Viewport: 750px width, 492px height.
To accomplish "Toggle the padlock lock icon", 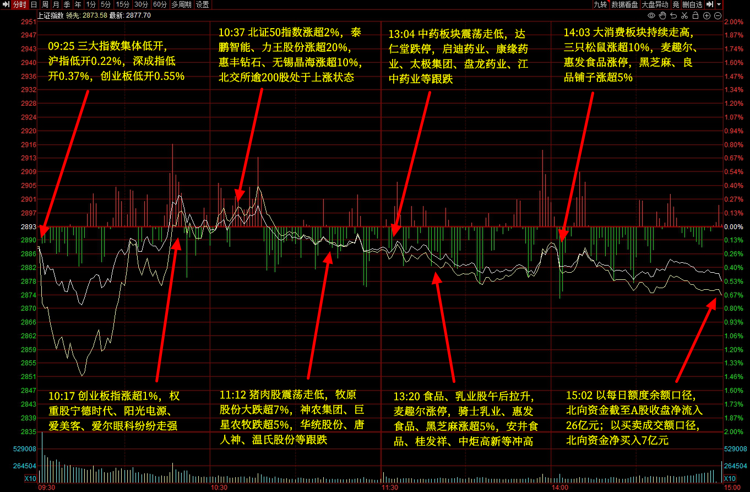I will coord(695,15).
